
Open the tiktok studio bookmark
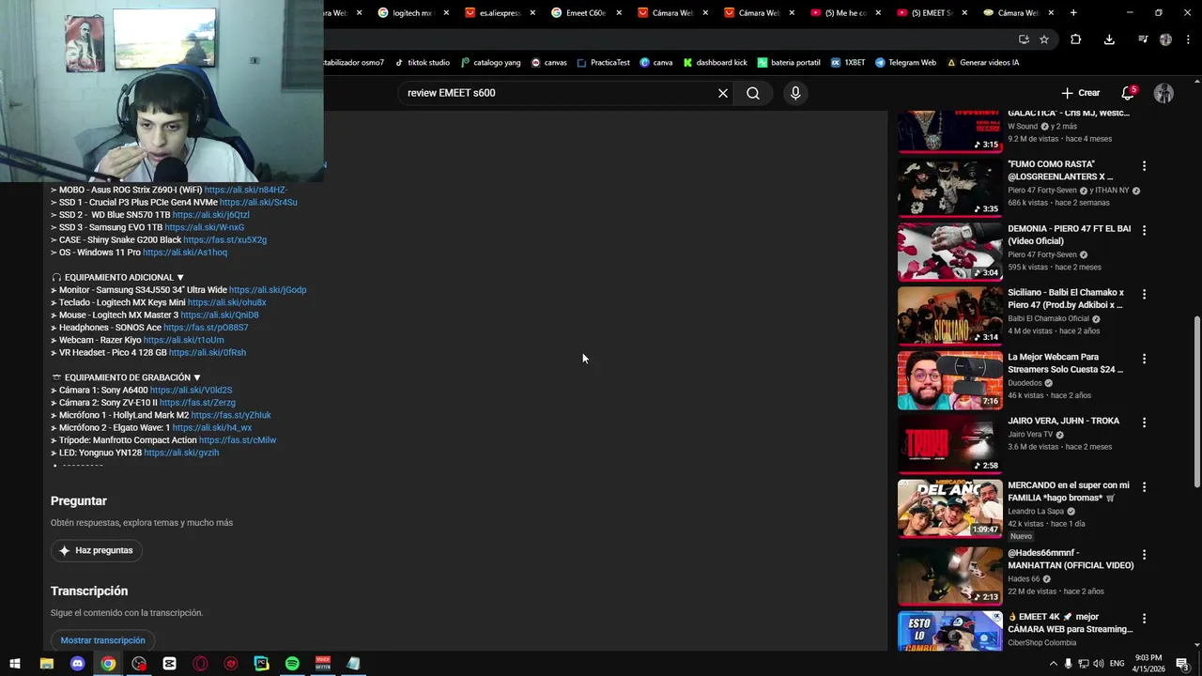[x=422, y=63]
